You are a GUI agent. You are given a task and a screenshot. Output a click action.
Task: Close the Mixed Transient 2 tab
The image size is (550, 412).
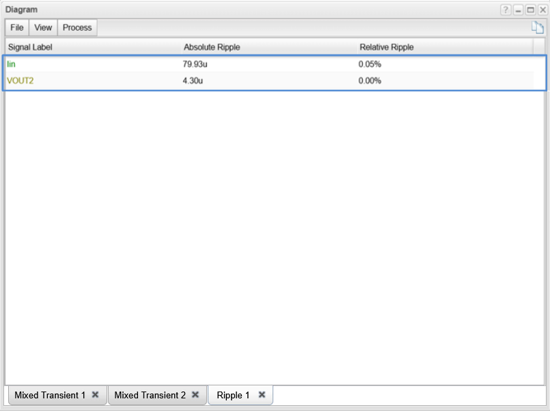pos(195,394)
